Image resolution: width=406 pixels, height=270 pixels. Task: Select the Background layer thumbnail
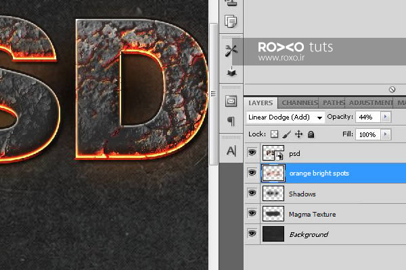click(273, 234)
